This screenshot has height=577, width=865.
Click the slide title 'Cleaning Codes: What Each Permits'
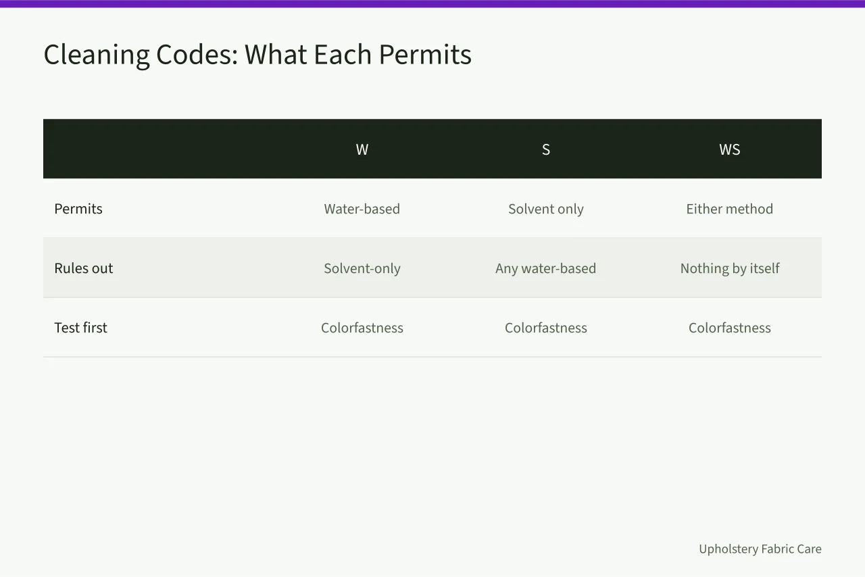tap(257, 55)
